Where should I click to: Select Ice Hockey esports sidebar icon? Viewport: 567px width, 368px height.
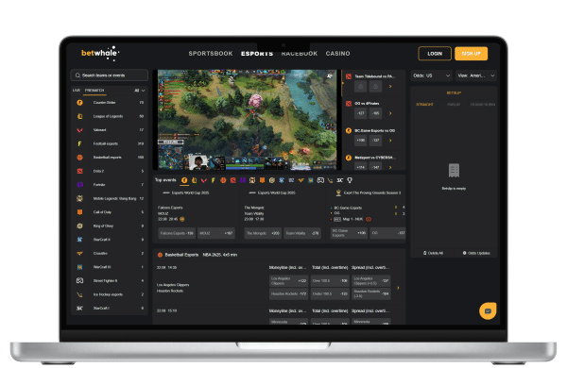(80, 294)
